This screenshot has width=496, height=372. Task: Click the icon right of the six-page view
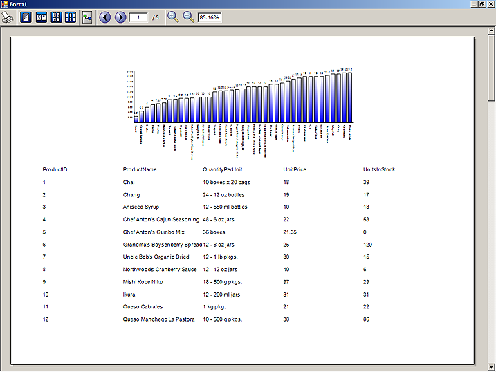tap(87, 17)
